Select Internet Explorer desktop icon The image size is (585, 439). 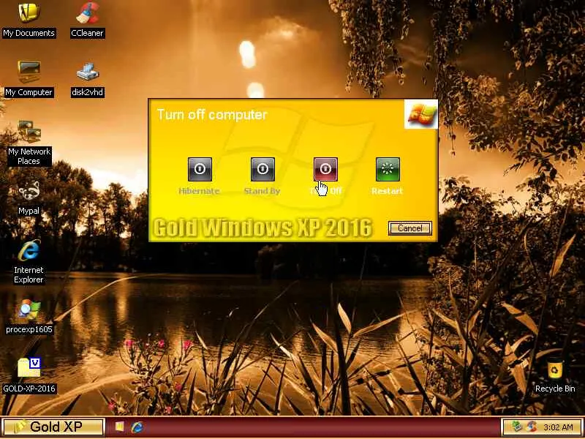click(x=29, y=250)
